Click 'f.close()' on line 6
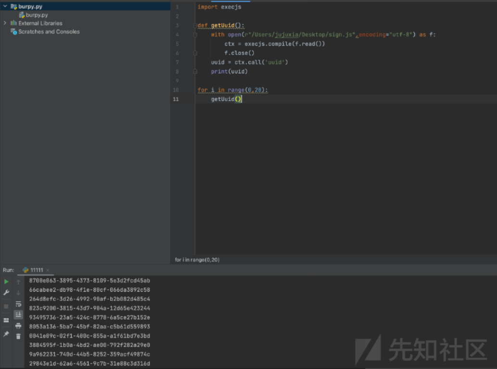Screen dimensions: 497x369 [x=239, y=53]
